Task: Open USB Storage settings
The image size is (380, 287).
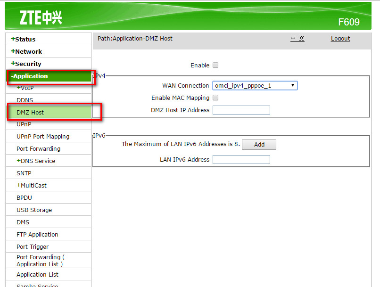Action: click(x=34, y=210)
